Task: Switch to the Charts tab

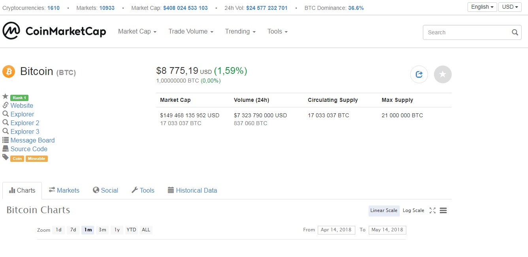Action: (x=22, y=190)
